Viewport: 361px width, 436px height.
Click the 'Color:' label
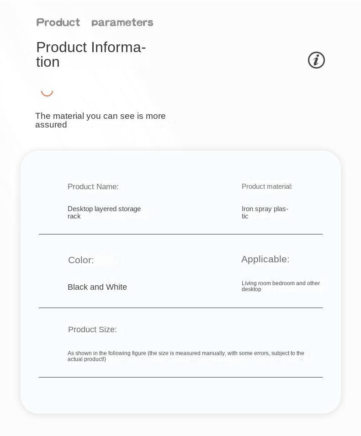pos(81,260)
